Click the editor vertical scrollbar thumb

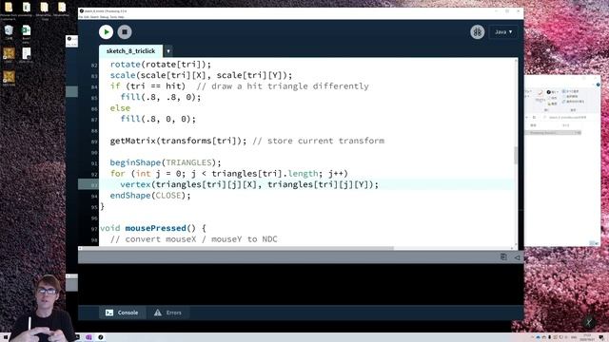pos(516,155)
